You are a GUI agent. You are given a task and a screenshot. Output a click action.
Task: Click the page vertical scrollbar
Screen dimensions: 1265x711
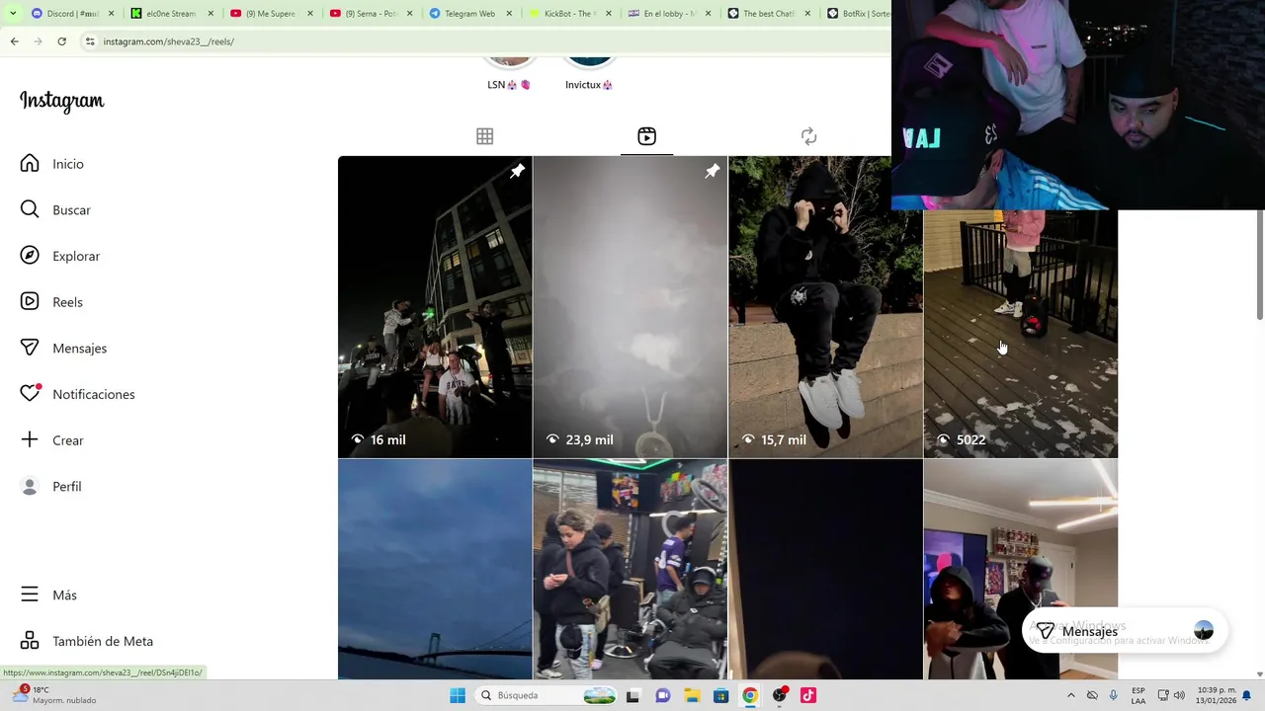pos(1259,265)
